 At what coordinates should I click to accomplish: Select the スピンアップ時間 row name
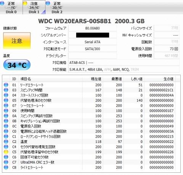click(31, 90)
